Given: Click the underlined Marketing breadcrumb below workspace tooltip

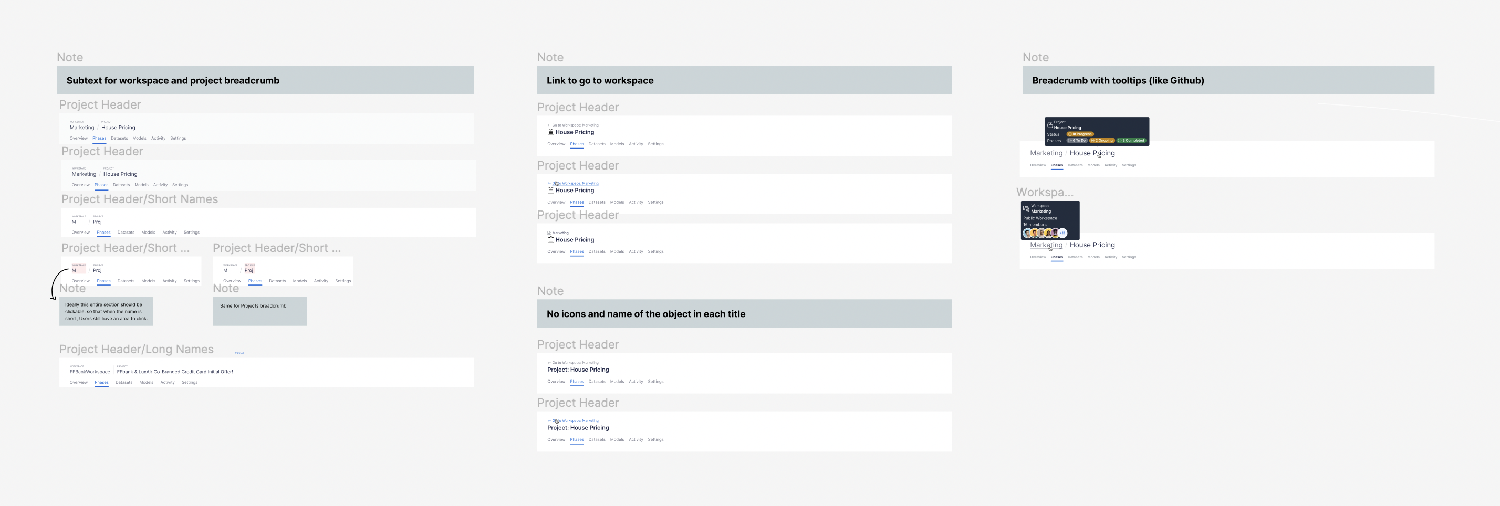Looking at the screenshot, I should [1046, 245].
